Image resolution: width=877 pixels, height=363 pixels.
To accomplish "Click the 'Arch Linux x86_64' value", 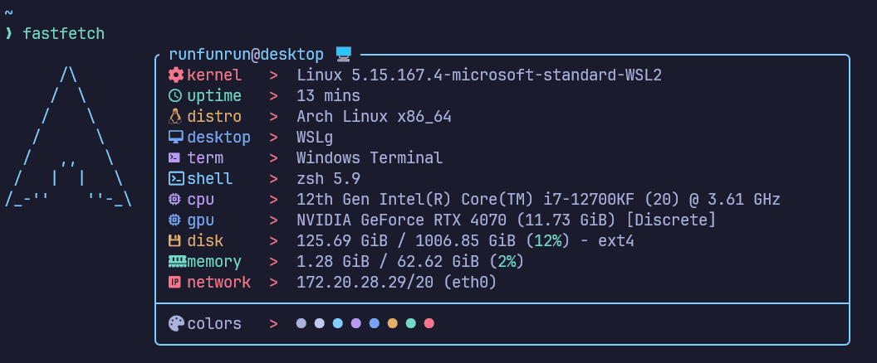I will [x=375, y=117].
